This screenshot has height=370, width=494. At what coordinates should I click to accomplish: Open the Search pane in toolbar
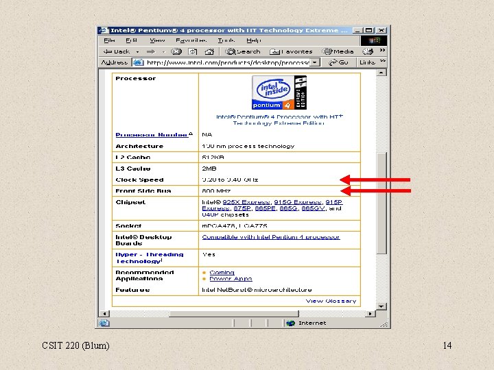pos(243,51)
